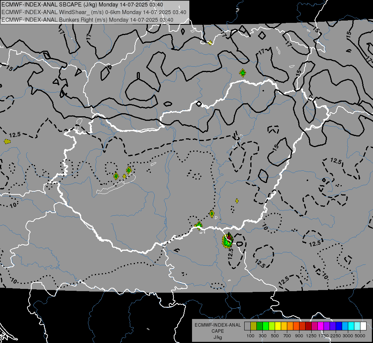The height and width of the screenshot is (343, 373).
Task: Select the pure blue swatch starting at 2250
Action: click(x=339, y=326)
